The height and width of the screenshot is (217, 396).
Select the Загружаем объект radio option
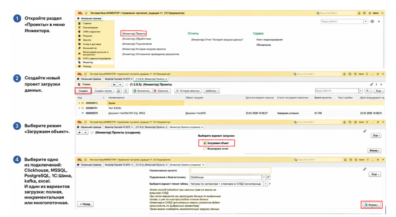pyautogui.click(x=216, y=143)
